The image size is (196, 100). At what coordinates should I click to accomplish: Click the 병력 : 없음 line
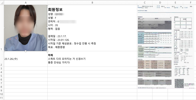click(x=54, y=29)
